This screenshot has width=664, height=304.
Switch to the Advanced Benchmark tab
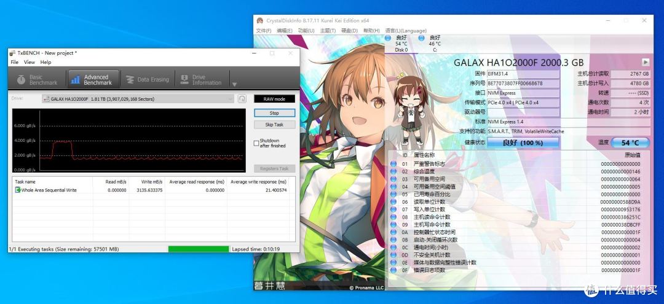pos(92,79)
